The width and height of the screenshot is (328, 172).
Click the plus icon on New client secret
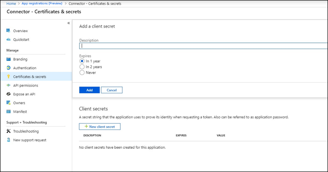tap(86, 126)
